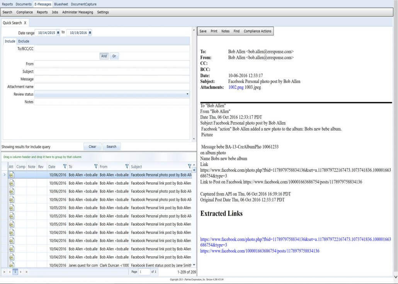Click the Search button
Screen dimensions: 398x284
point(111,146)
